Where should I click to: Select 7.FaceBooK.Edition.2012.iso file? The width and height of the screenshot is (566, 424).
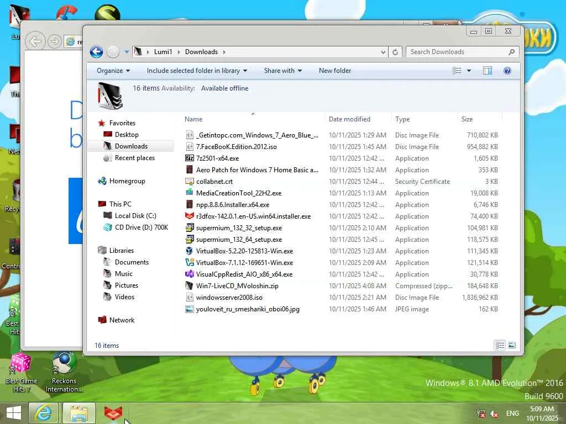point(237,147)
